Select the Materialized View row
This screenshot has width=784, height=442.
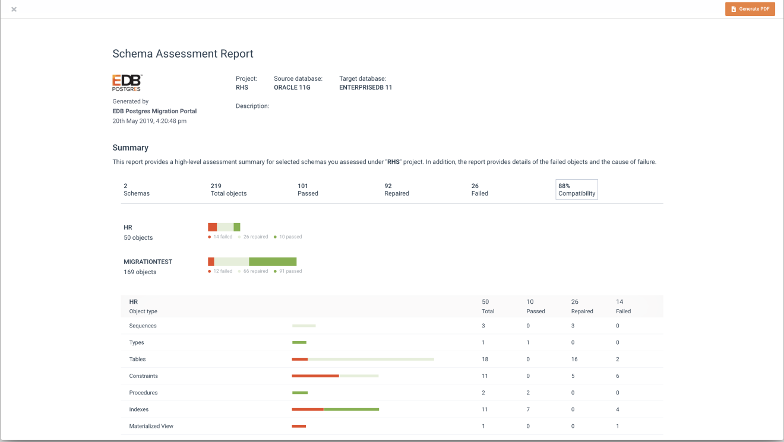pyautogui.click(x=392, y=426)
